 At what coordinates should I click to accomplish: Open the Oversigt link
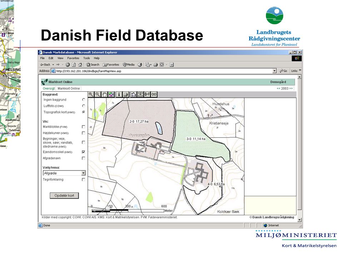pyautogui.click(x=49, y=89)
